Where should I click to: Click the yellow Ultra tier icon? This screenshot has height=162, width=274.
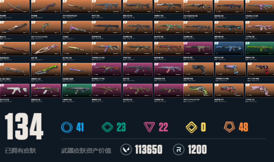(x=191, y=127)
